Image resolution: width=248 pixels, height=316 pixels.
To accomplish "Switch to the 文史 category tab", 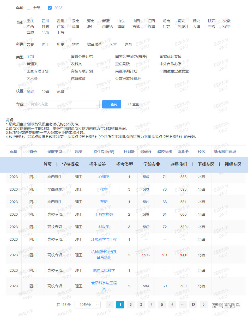I will click(x=30, y=44).
